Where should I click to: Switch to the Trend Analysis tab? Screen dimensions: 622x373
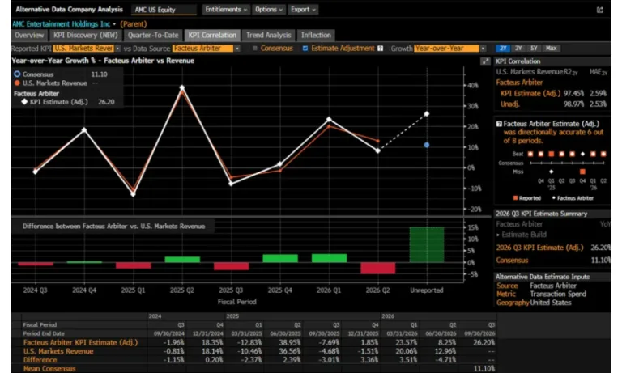point(269,36)
